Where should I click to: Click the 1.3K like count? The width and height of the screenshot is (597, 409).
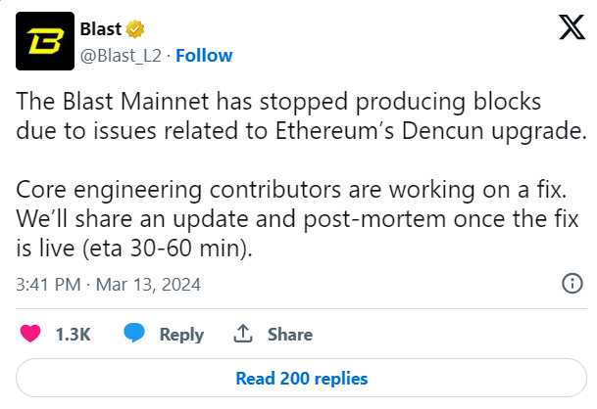[74, 335]
